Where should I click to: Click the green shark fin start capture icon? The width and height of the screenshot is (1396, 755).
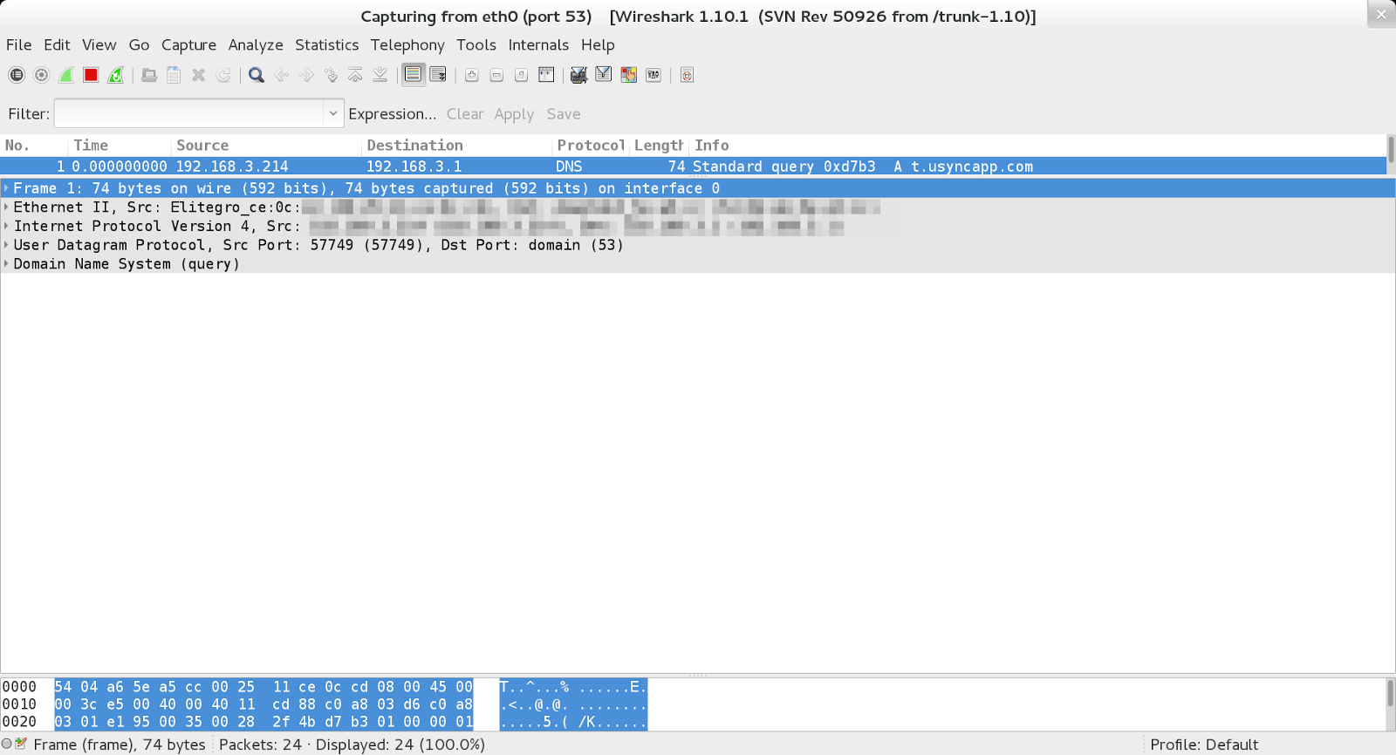[x=65, y=75]
